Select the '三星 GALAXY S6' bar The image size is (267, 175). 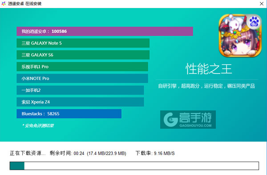point(83,55)
